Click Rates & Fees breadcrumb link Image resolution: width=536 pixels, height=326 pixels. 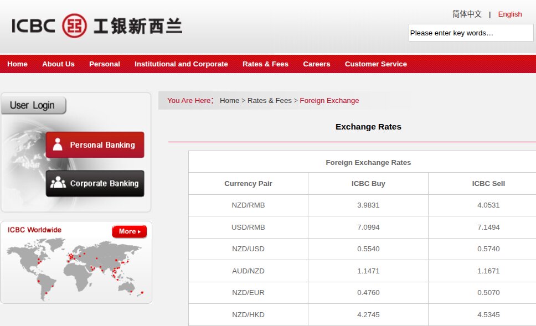[x=269, y=101]
